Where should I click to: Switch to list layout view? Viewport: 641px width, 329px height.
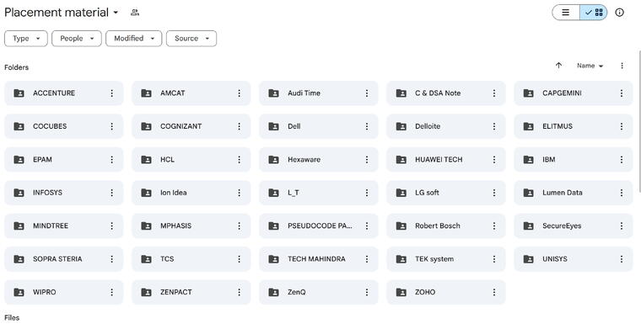(x=566, y=13)
